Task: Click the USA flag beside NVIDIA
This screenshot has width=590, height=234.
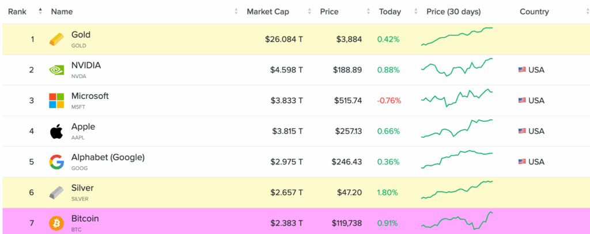Action: pos(522,70)
